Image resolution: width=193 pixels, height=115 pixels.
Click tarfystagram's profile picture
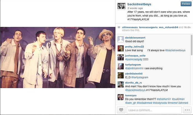point(121,66)
